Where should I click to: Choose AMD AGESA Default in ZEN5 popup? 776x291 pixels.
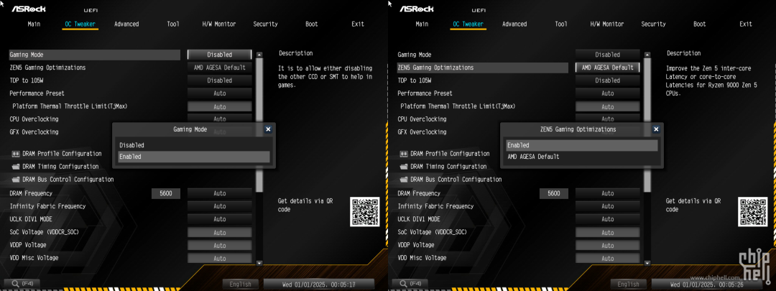(x=582, y=157)
